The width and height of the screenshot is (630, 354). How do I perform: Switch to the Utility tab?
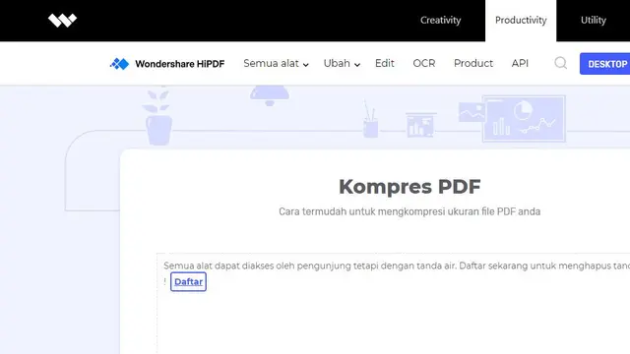(593, 20)
